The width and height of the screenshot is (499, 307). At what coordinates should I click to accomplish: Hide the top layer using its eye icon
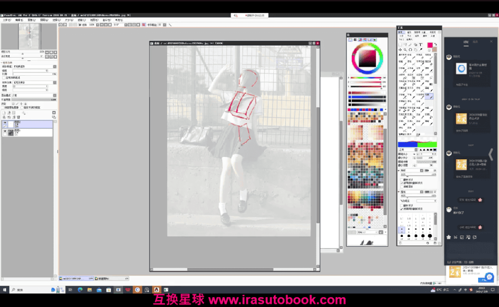(x=5, y=122)
